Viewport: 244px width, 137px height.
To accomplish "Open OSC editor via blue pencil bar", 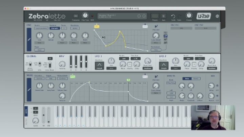I will point(29,40).
